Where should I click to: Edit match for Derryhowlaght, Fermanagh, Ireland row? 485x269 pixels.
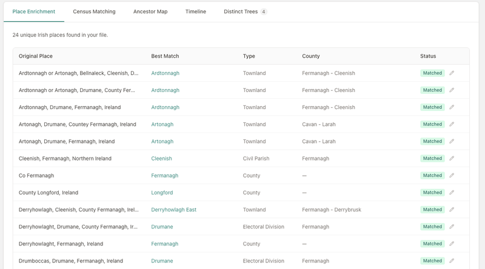pyautogui.click(x=452, y=244)
